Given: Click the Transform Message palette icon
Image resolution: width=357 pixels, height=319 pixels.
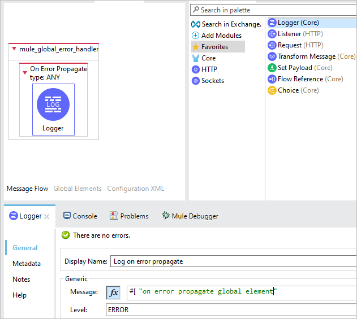Looking at the screenshot, I should pos(272,56).
